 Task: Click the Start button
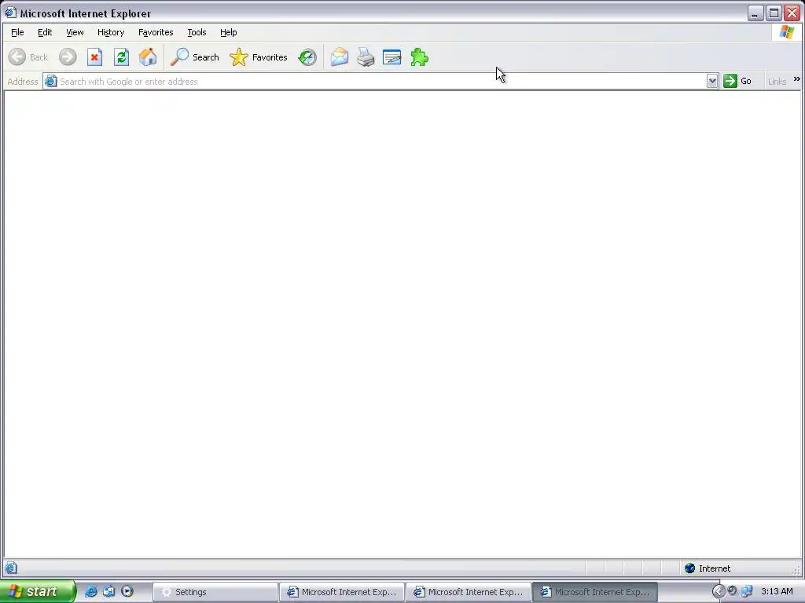38,591
